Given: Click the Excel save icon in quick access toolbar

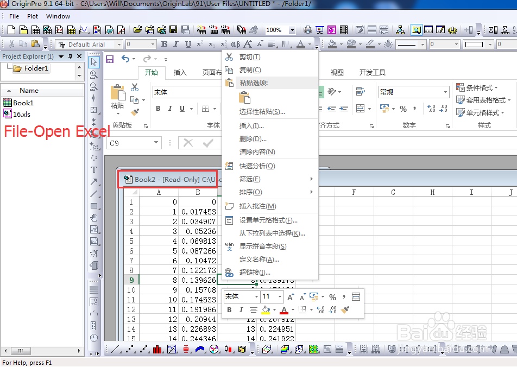Looking at the screenshot, I should [x=110, y=59].
